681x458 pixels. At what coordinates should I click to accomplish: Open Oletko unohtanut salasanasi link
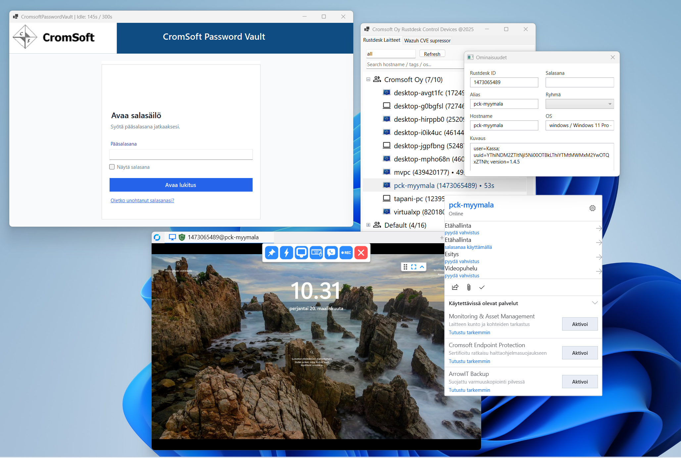tap(142, 201)
